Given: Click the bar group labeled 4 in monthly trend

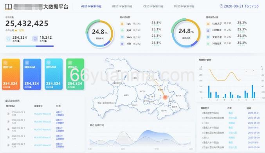Looking at the screenshot, I should [x=231, y=95].
